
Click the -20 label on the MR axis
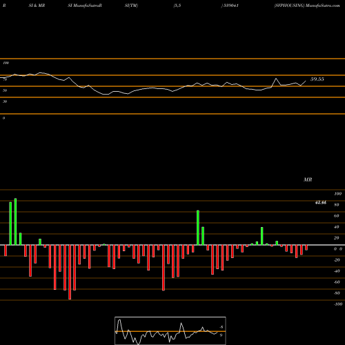pyautogui.click(x=337, y=260)
